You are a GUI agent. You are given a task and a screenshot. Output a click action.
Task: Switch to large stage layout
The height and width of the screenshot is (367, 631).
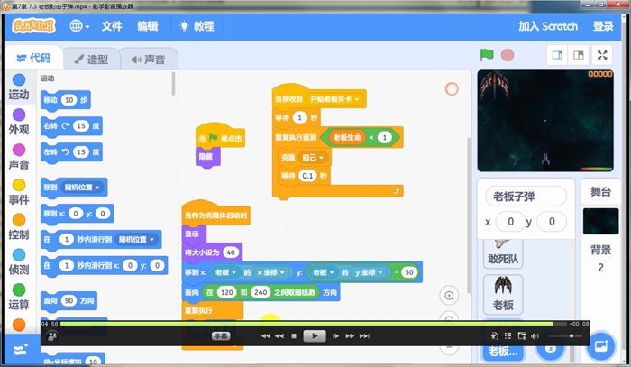tap(578, 55)
